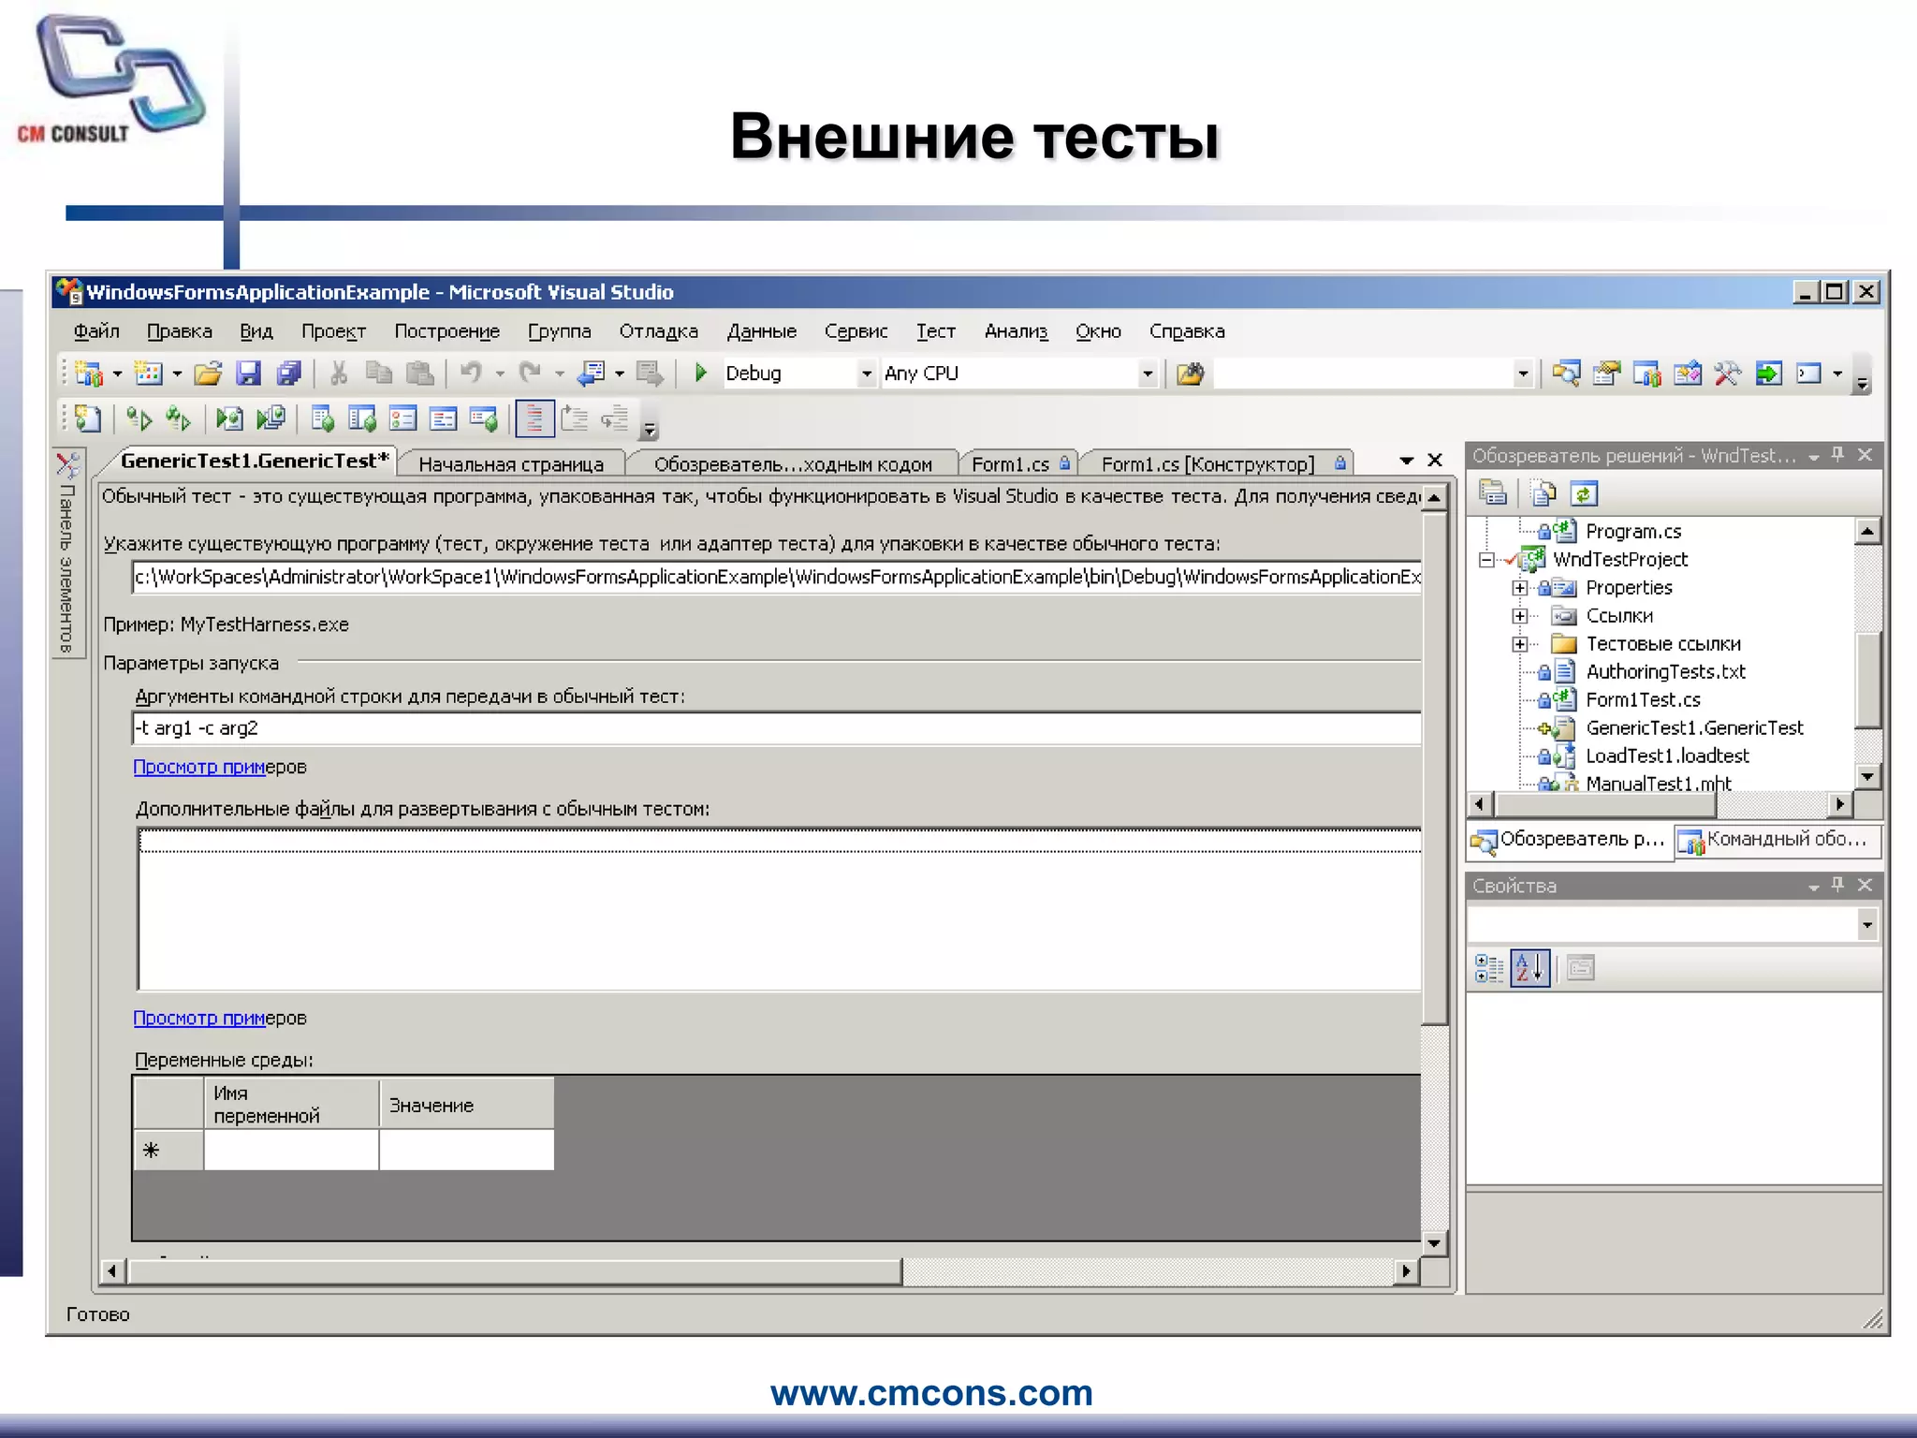The image size is (1917, 1438).
Task: Pin the Properties (Свойства) panel
Action: coord(1838,885)
